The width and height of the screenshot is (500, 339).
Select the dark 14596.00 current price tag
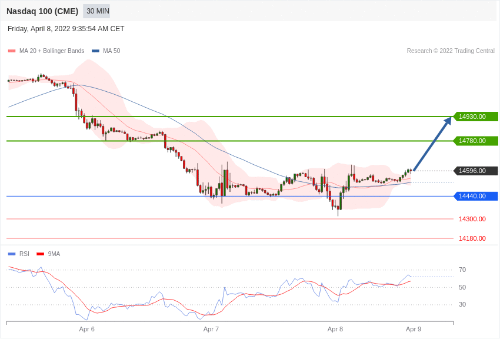coord(475,171)
